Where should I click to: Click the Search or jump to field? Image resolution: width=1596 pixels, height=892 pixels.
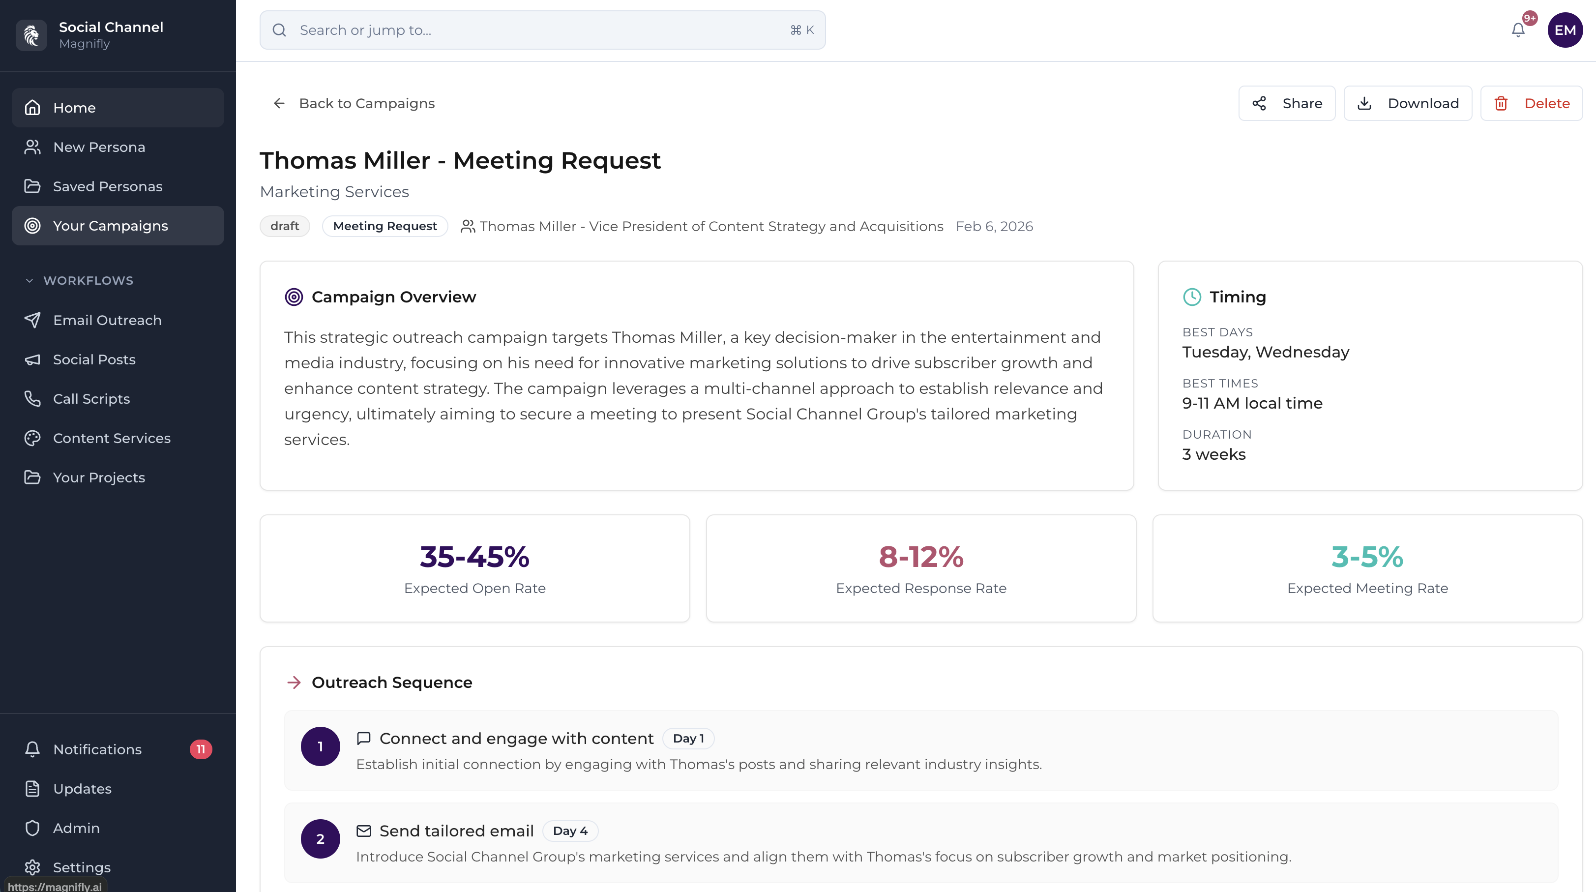[542, 30]
